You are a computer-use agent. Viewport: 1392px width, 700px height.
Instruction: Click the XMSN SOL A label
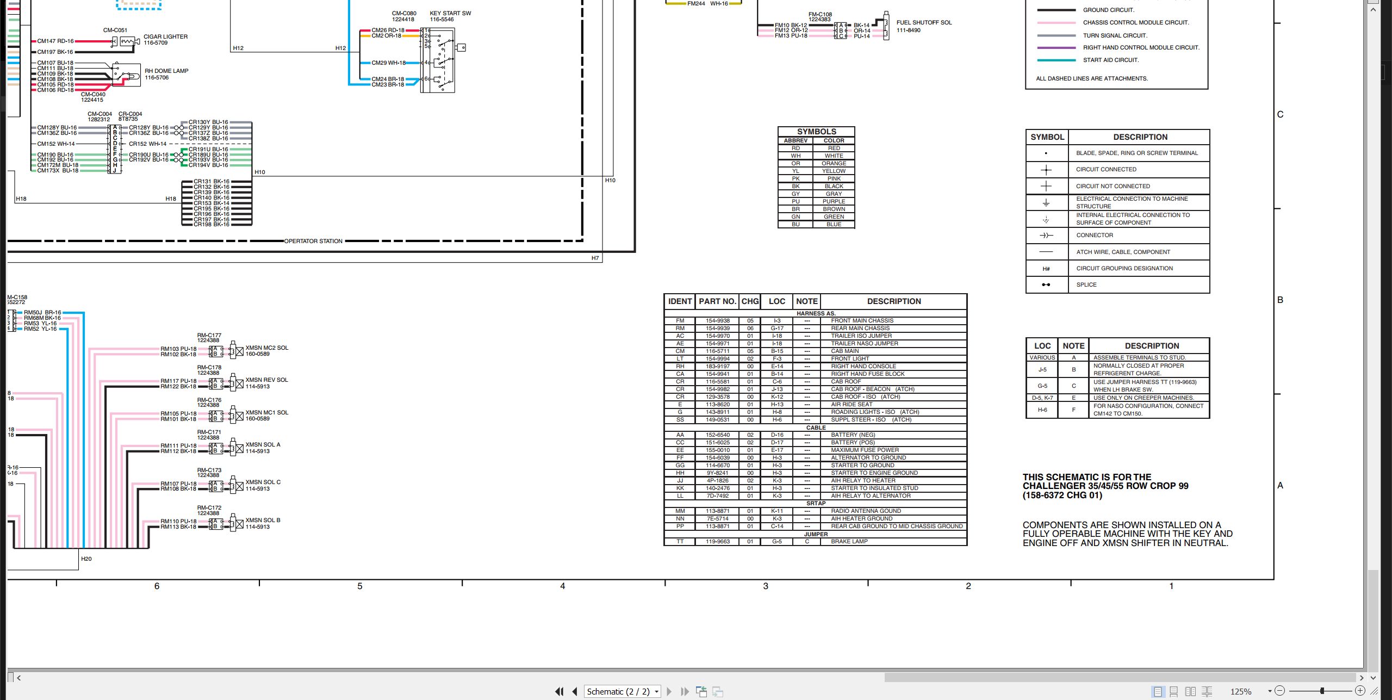pyautogui.click(x=263, y=444)
